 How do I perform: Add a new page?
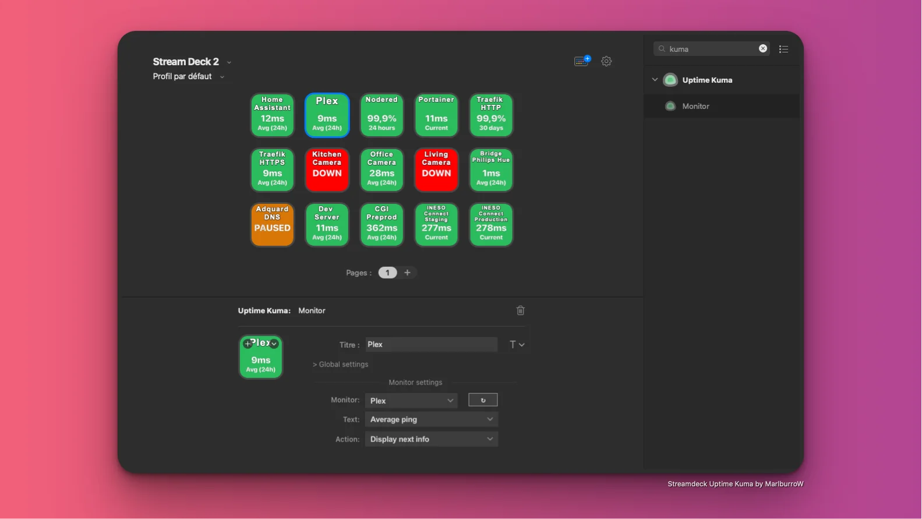[407, 273]
